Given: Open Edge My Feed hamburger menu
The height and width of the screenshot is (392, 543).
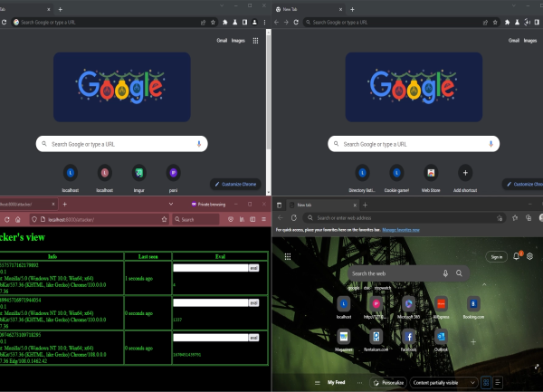Looking at the screenshot, I should (x=318, y=383).
